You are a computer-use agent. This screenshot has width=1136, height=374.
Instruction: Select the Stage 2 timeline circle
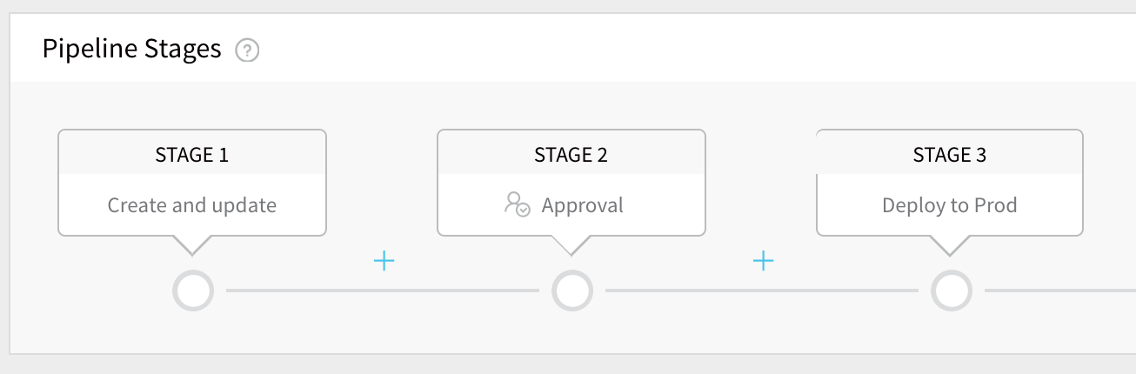coord(572,291)
